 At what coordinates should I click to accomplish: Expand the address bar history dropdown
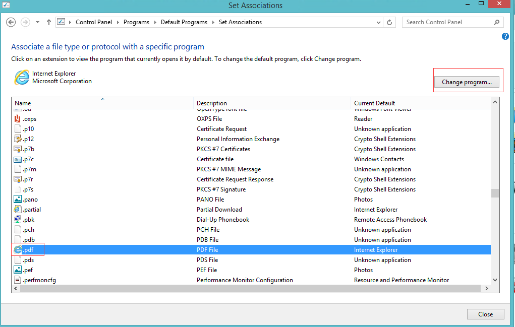[379, 22]
